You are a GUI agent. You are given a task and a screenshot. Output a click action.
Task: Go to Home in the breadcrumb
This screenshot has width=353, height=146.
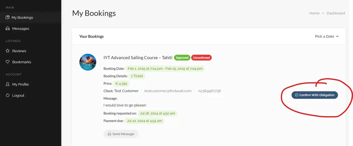click(x=314, y=13)
